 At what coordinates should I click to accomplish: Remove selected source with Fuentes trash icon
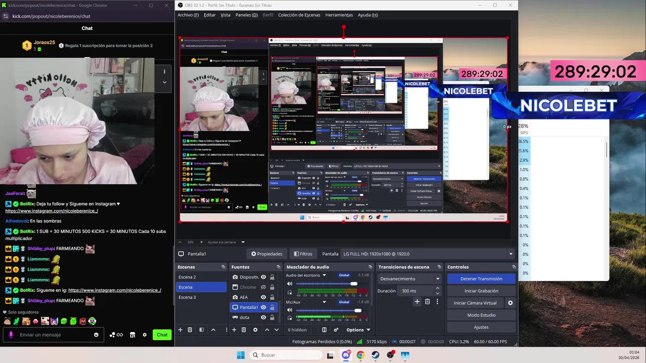click(243, 330)
